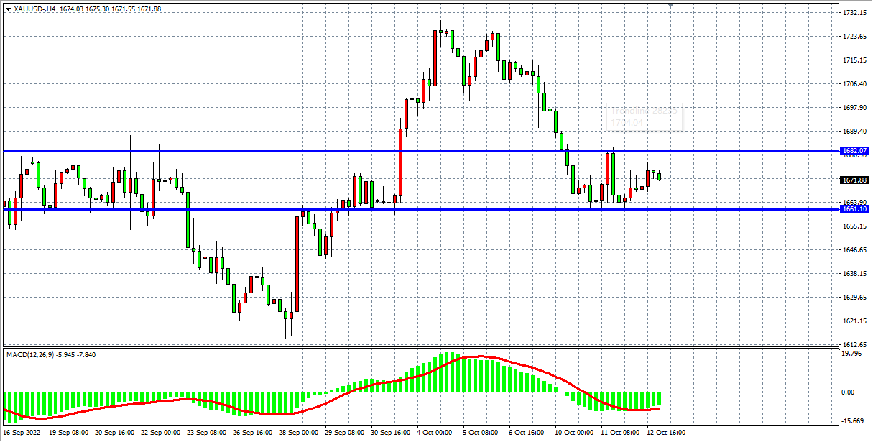Click the 16 Sep 2022 date label
The image size is (873, 442).
(x=24, y=433)
